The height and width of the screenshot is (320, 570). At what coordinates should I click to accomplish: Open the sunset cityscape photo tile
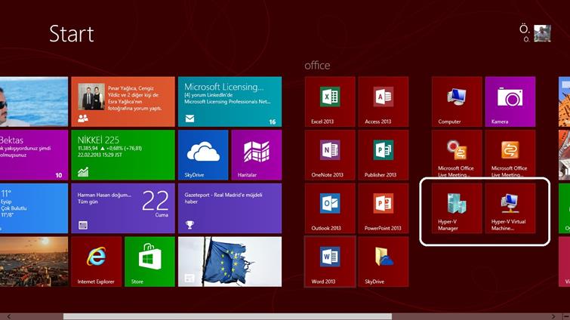pyautogui.click(x=34, y=262)
